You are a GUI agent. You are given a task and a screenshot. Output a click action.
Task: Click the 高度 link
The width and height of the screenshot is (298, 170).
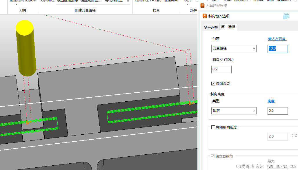coord(271,101)
